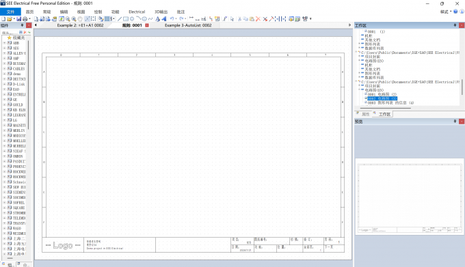Click the Undo arrow icon
Viewport: 465px width, 267px height.
[172, 19]
